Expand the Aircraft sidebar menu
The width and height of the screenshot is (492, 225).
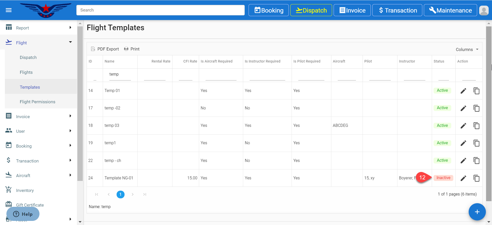(x=38, y=176)
